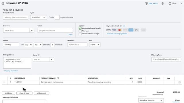Click the line 1 drag handle icon
This screenshot has height=103, width=184.
pos(4,82)
